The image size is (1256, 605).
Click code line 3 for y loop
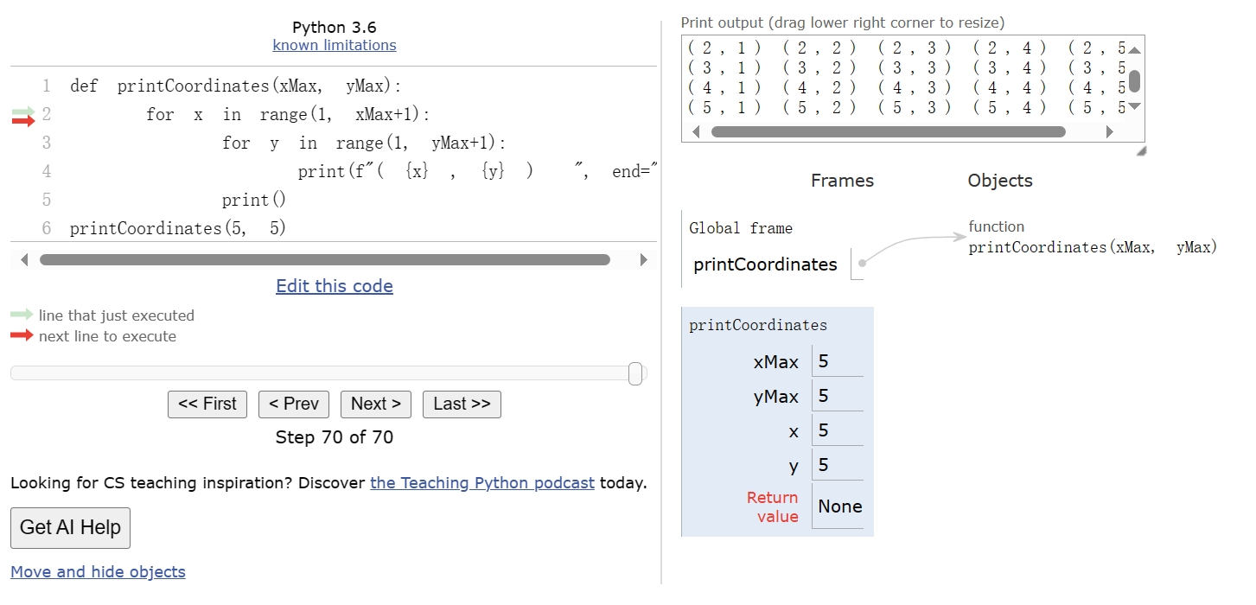click(364, 143)
